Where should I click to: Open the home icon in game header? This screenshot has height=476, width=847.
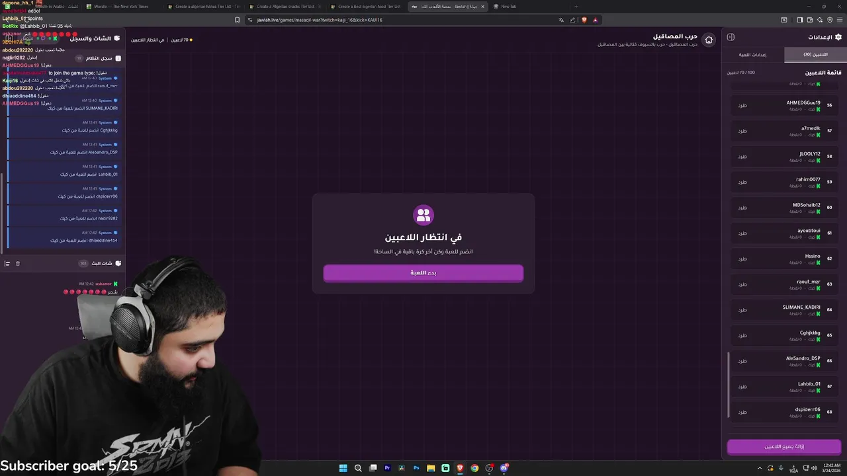click(x=709, y=40)
